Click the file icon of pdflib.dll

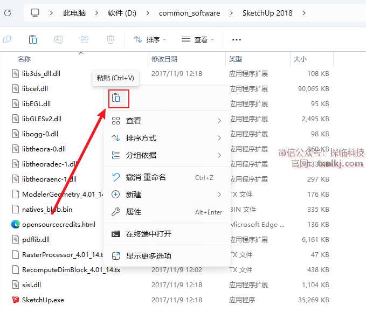tap(16, 239)
